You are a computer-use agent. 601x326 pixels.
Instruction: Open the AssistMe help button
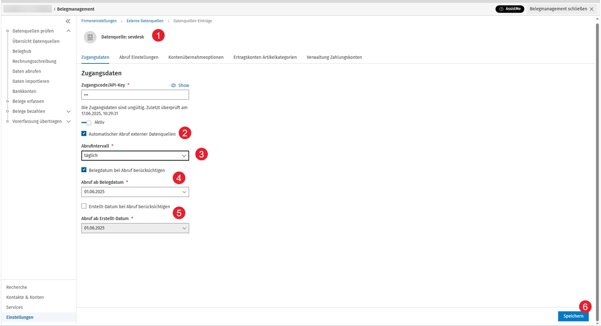coord(510,9)
